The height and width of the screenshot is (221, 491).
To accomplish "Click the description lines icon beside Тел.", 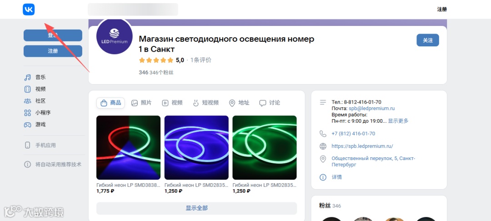I will pyautogui.click(x=323, y=102).
